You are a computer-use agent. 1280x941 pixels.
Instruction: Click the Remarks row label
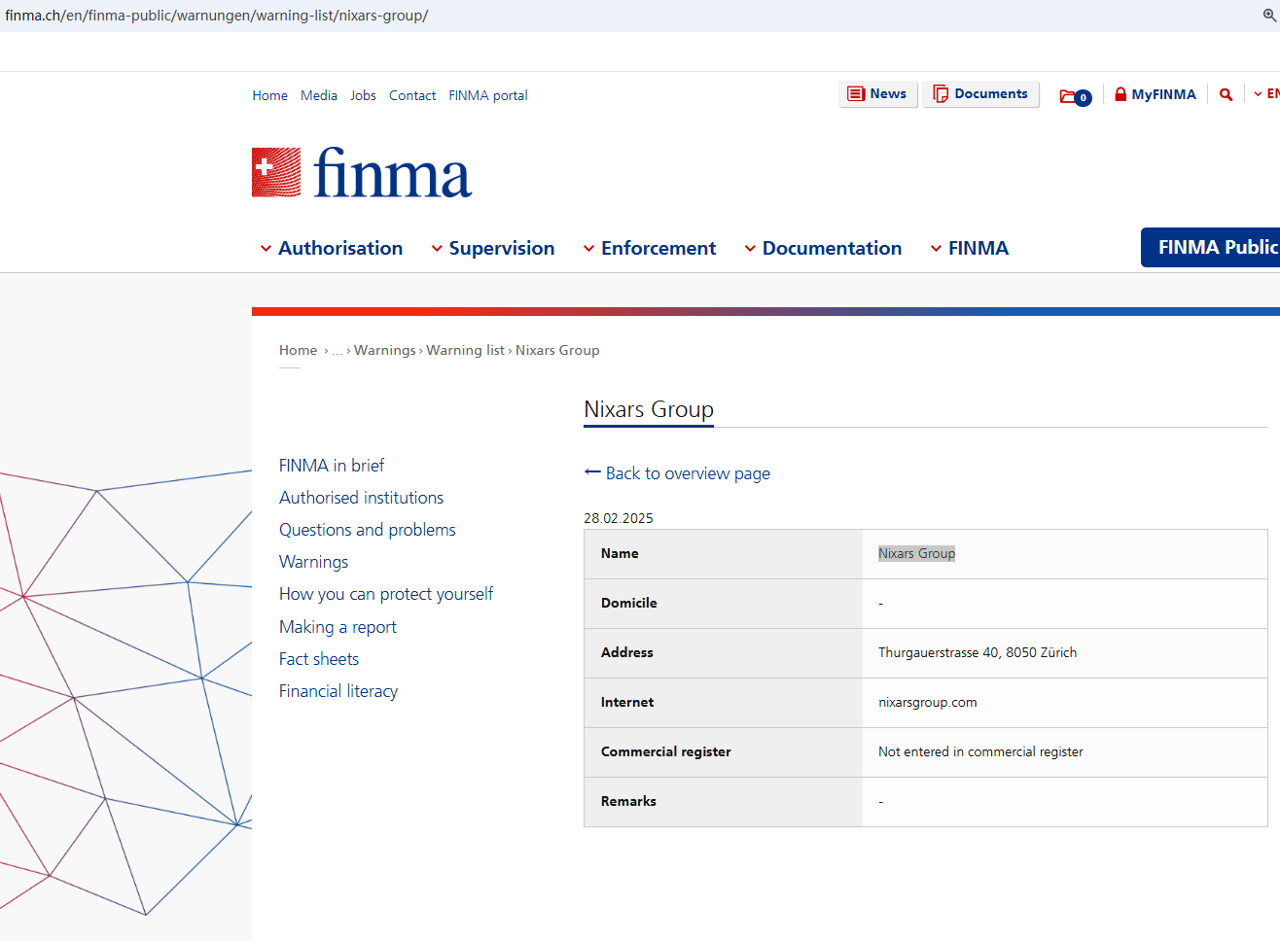(628, 801)
